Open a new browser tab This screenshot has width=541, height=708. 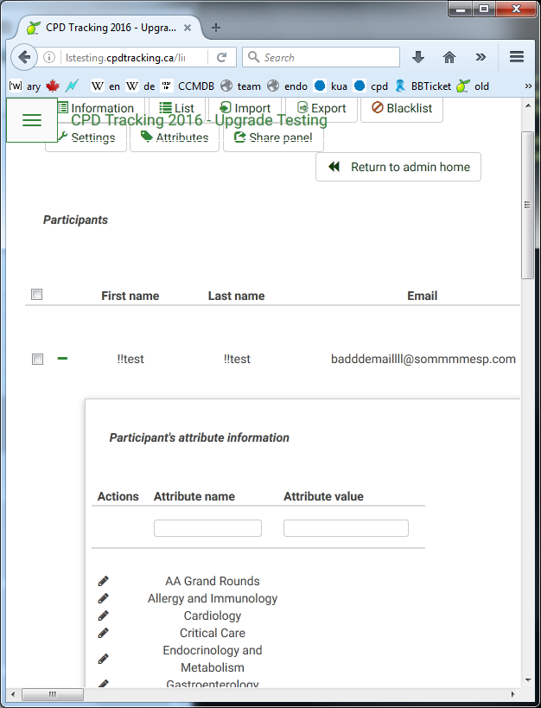216,28
